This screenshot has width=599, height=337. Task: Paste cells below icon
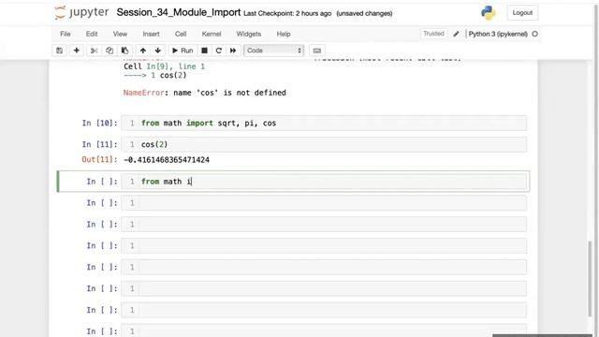pos(124,51)
